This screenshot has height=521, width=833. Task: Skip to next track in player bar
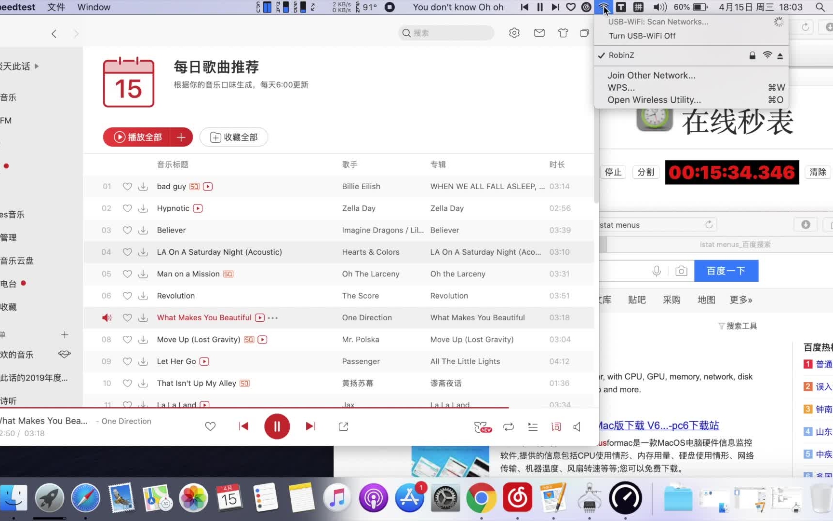pos(310,426)
